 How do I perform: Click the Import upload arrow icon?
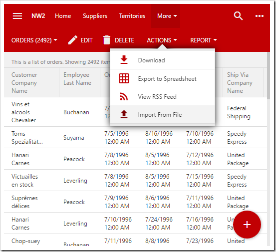click(124, 114)
